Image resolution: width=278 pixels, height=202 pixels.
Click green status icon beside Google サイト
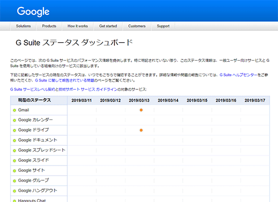(x=14, y=171)
